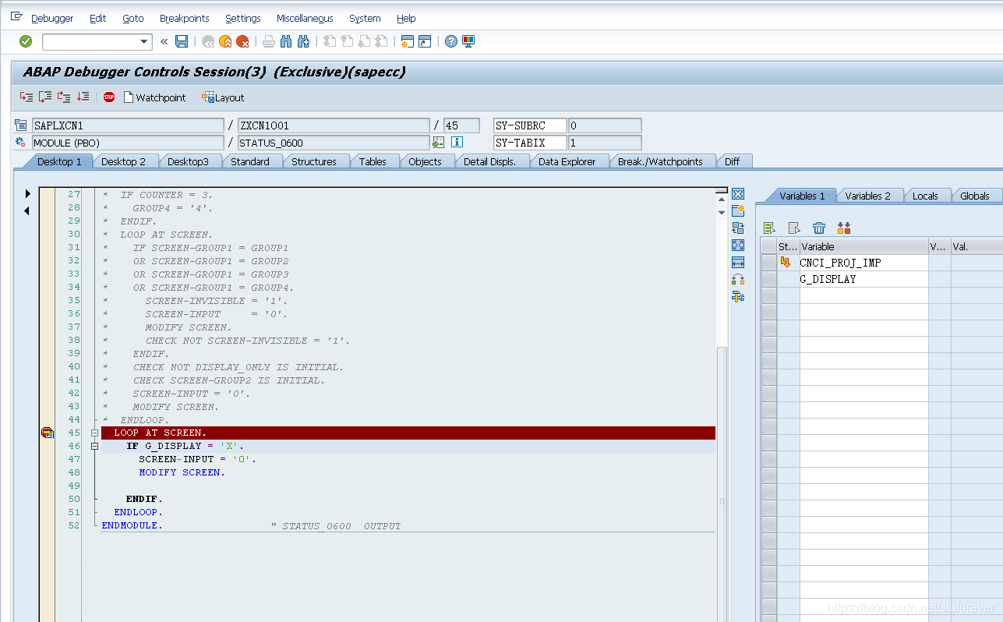Select the G_DISPLAY variable cell
This screenshot has width=1003, height=622.
863,279
